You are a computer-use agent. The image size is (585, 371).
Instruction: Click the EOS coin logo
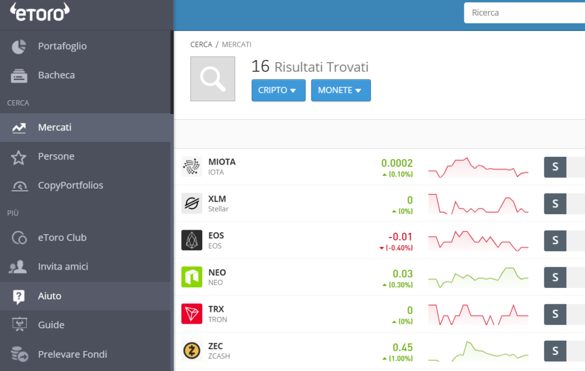(x=192, y=240)
